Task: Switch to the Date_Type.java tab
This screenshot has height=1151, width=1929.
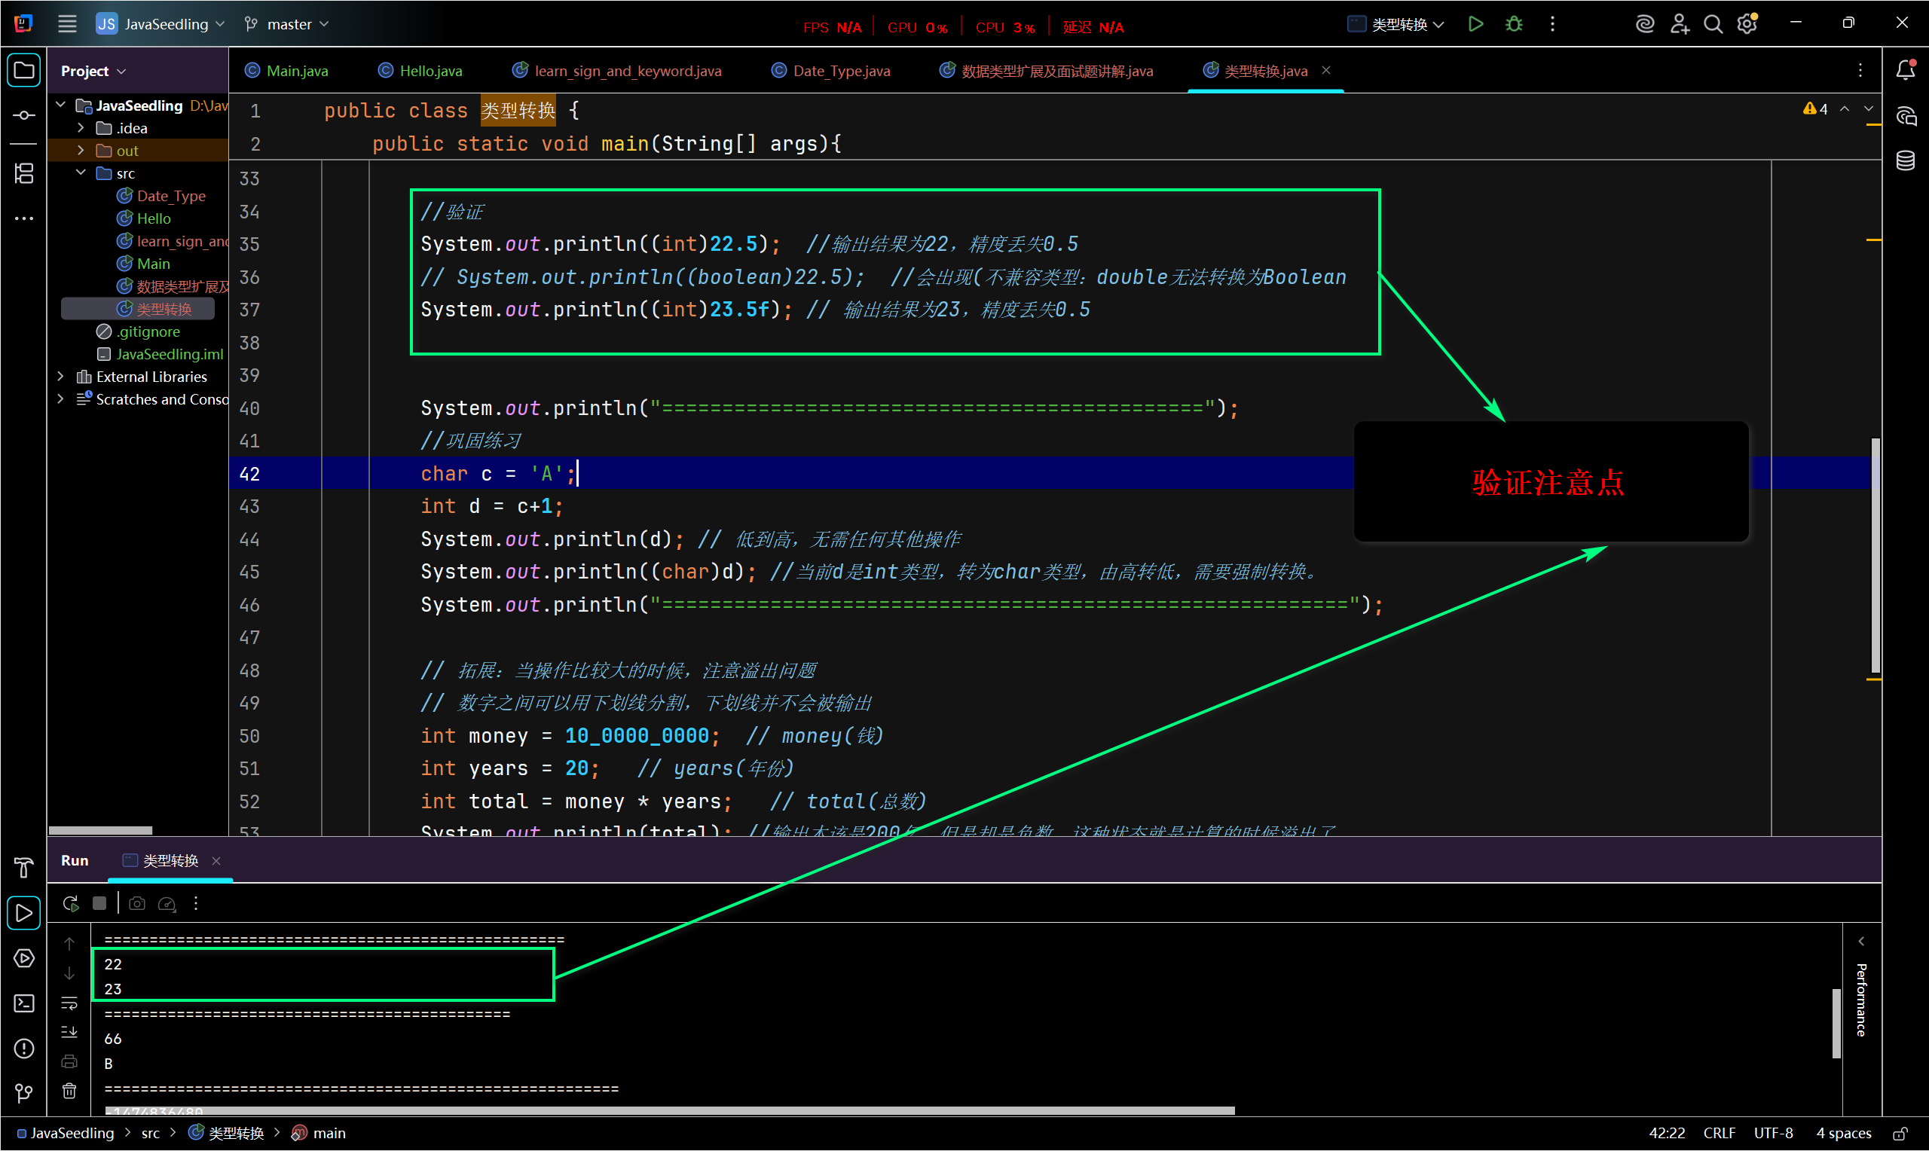Action: pyautogui.click(x=831, y=71)
